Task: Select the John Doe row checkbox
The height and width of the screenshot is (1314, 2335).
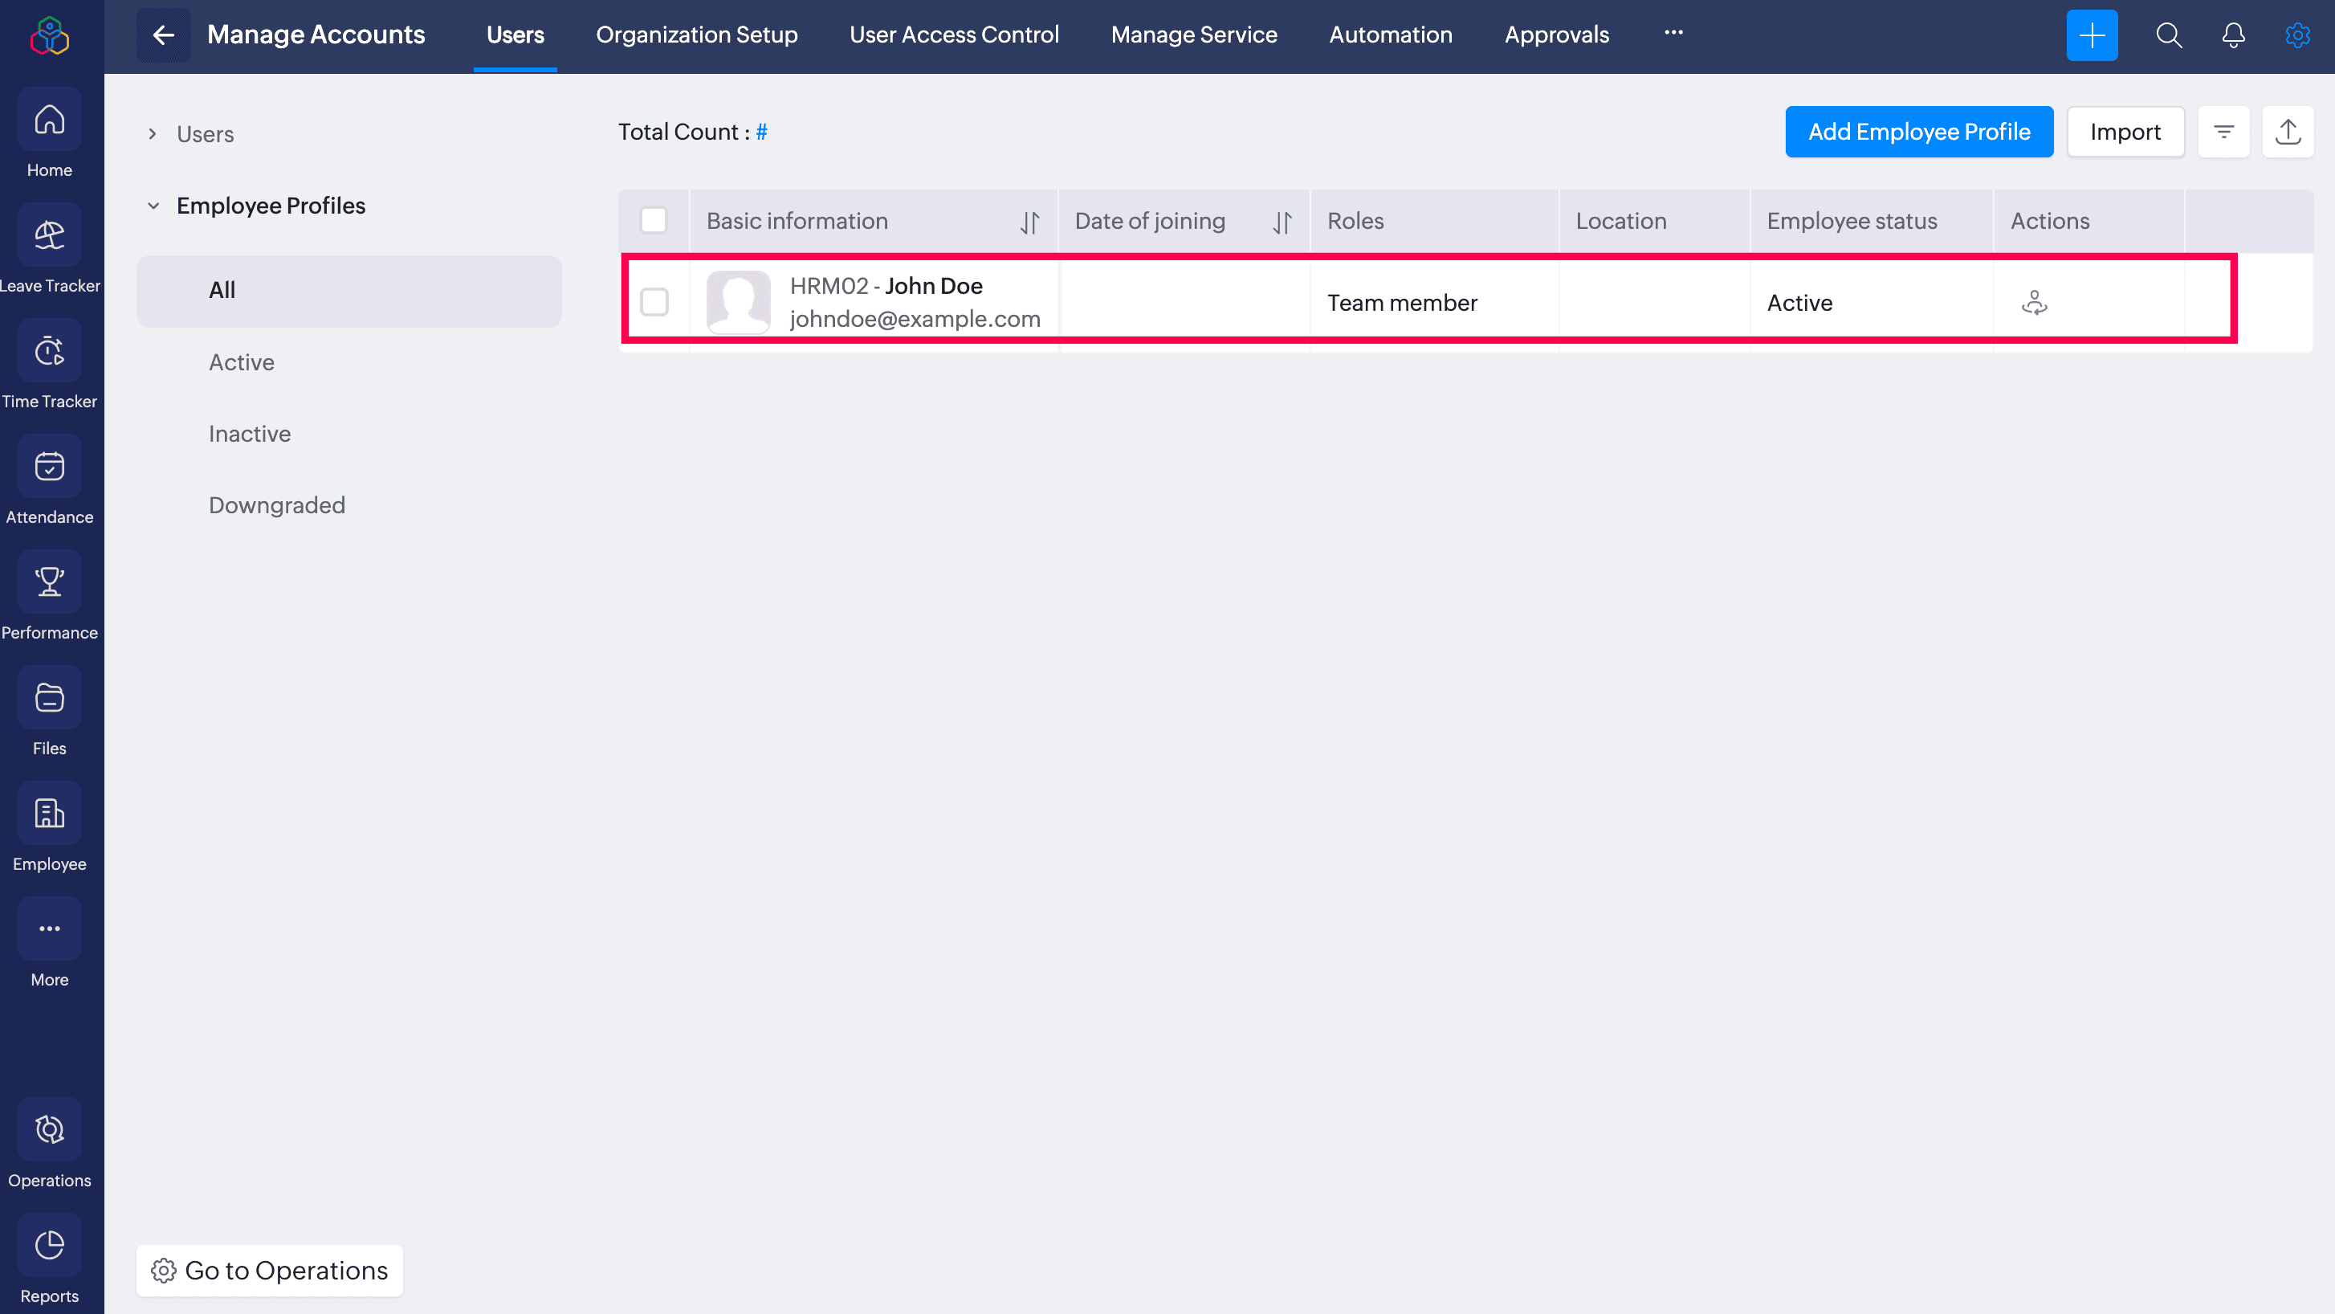Action: tap(654, 302)
